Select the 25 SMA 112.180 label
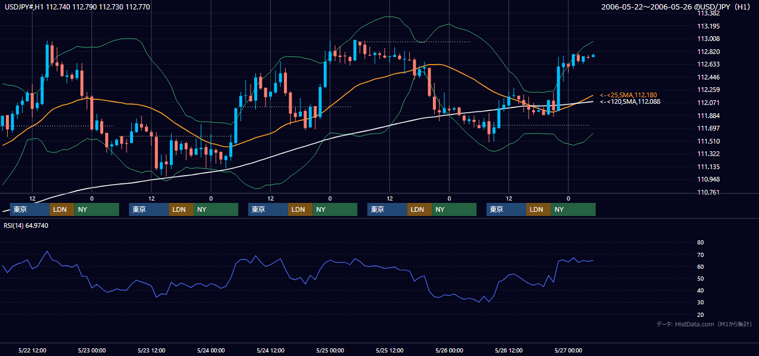This screenshot has height=356, width=759. tap(628, 95)
